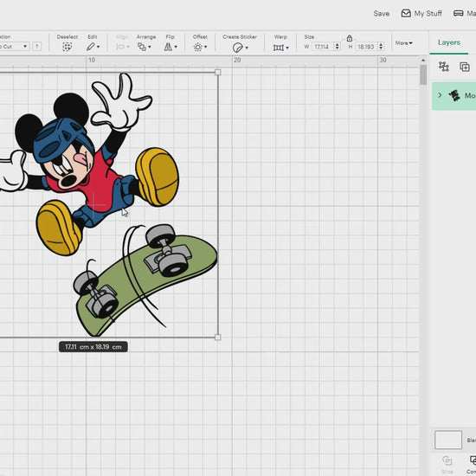This screenshot has height=476, width=476.
Task: Open the Edit pencil dropdown
Action: (x=93, y=47)
